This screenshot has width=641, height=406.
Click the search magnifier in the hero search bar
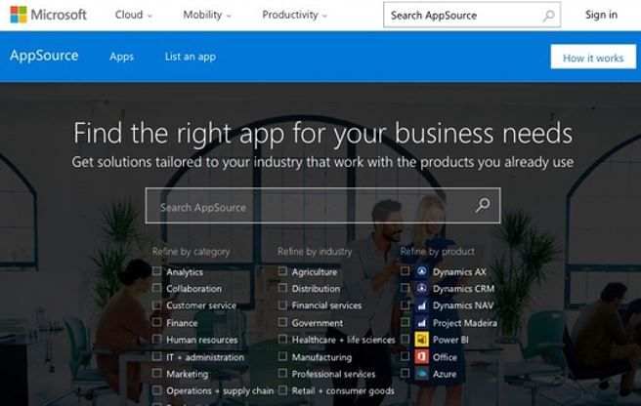pos(482,206)
